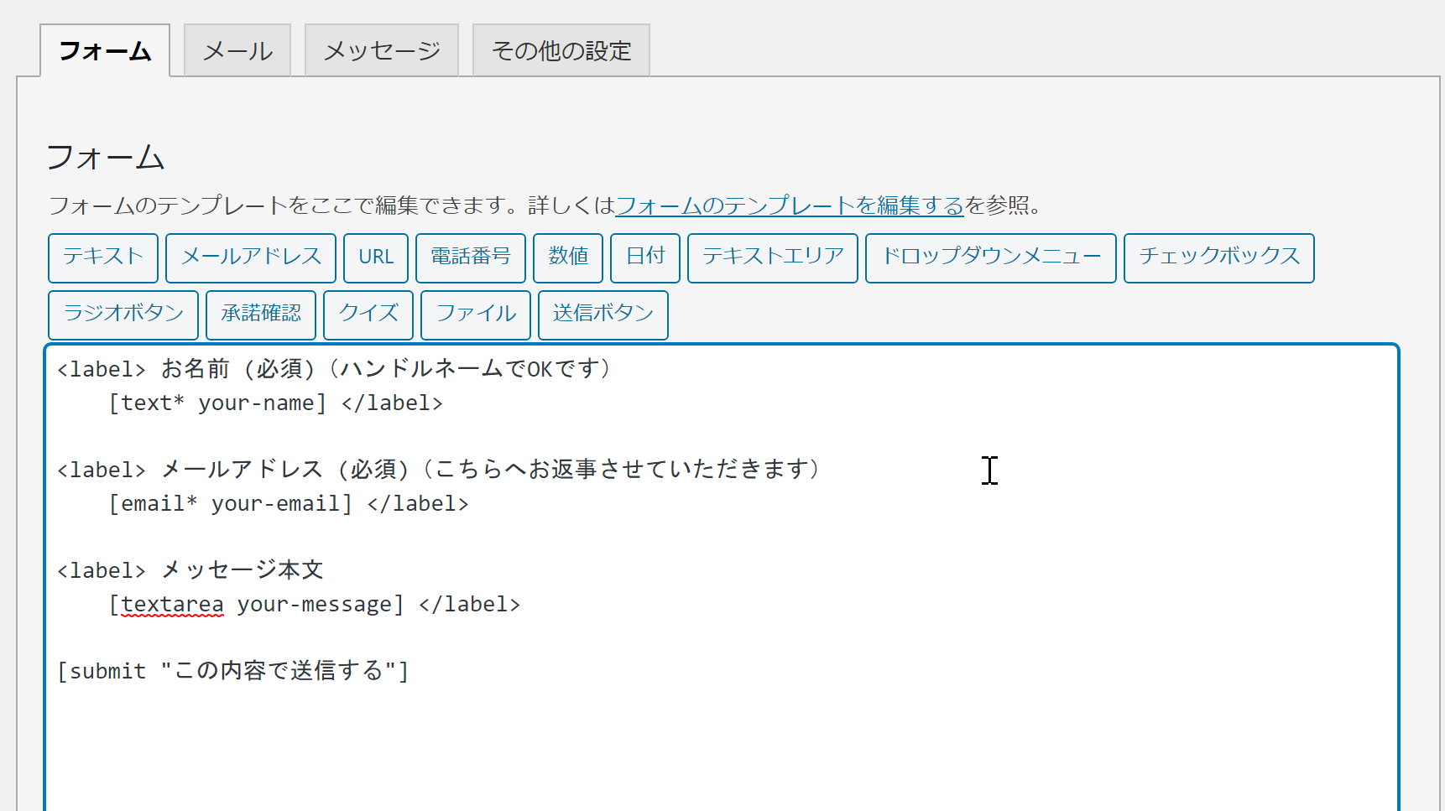The image size is (1445, 811).
Task: Insert a URL tag
Action: click(x=376, y=257)
